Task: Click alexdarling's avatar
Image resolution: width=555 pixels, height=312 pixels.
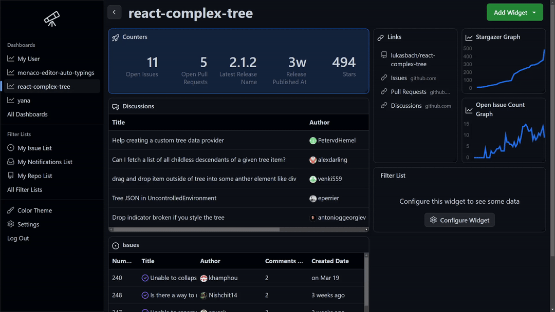Action: click(x=312, y=160)
